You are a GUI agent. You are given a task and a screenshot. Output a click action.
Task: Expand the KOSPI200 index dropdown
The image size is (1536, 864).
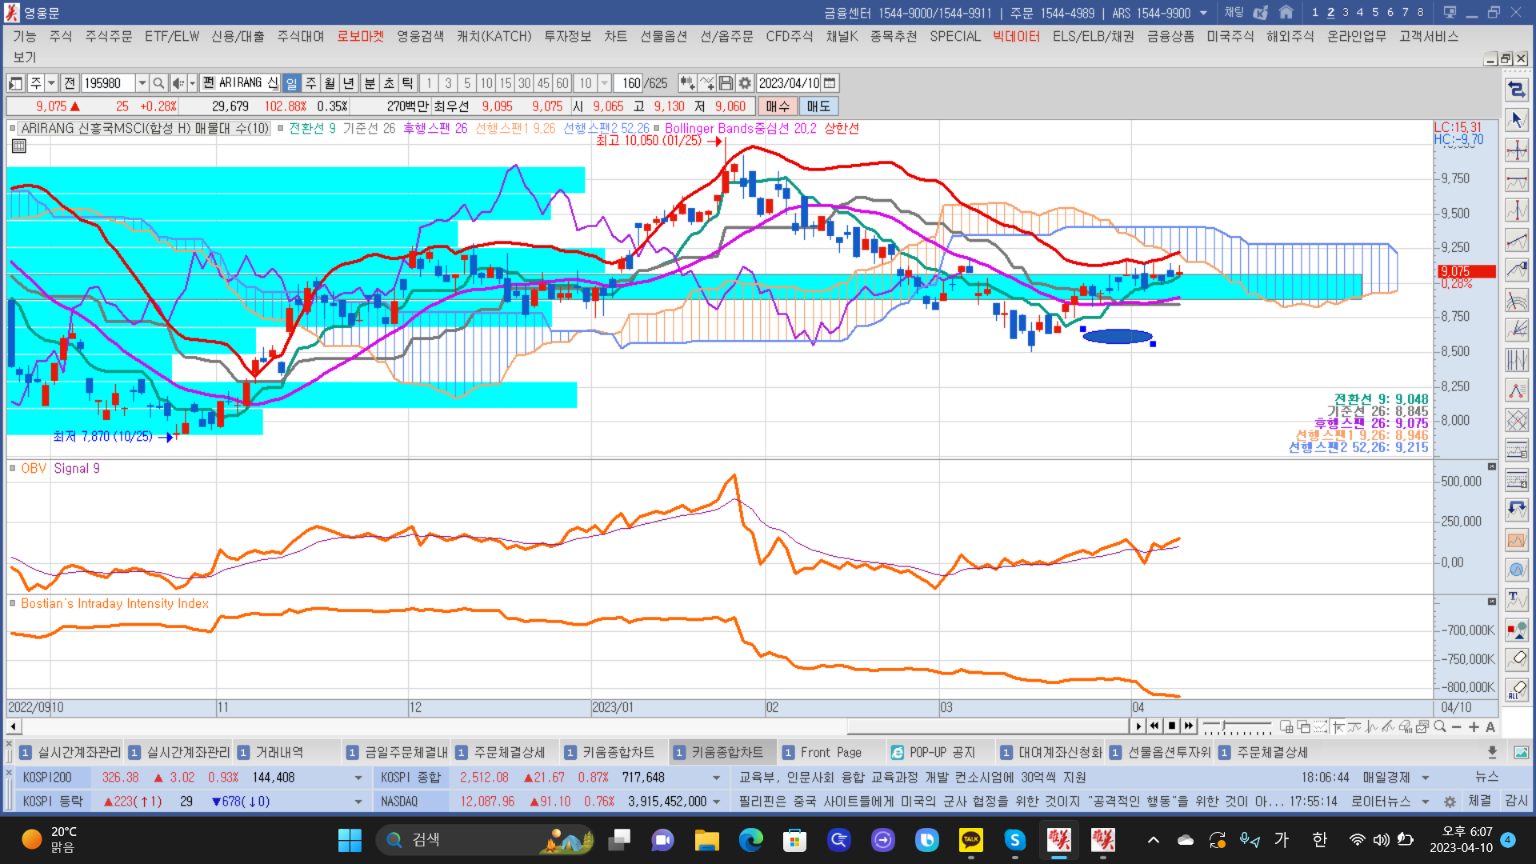point(358,778)
